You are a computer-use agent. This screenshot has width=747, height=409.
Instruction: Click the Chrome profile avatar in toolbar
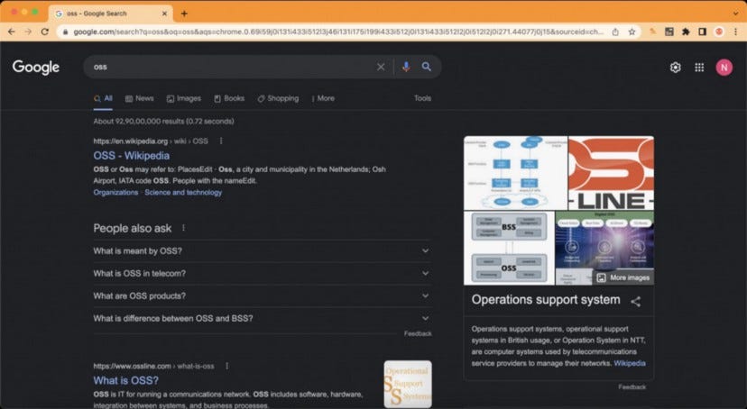click(719, 32)
